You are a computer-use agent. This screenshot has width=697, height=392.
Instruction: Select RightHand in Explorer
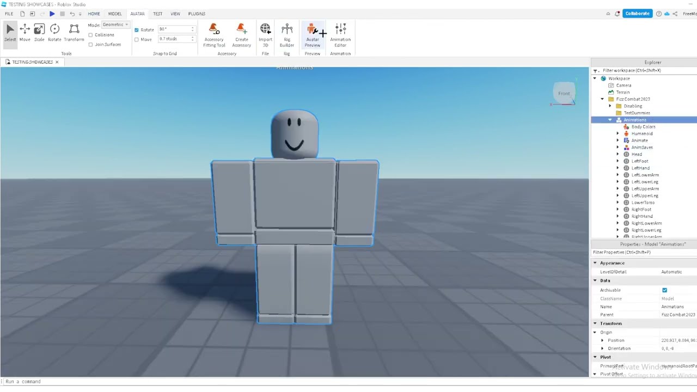(x=642, y=216)
